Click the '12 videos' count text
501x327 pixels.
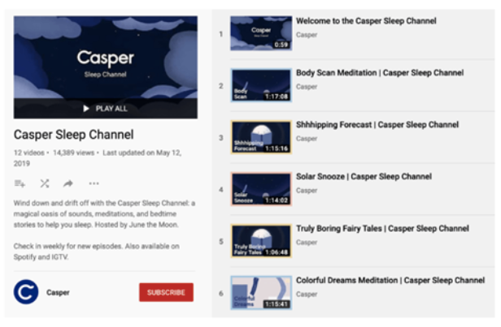pyautogui.click(x=28, y=153)
